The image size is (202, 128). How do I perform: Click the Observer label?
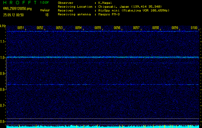(66, 3)
